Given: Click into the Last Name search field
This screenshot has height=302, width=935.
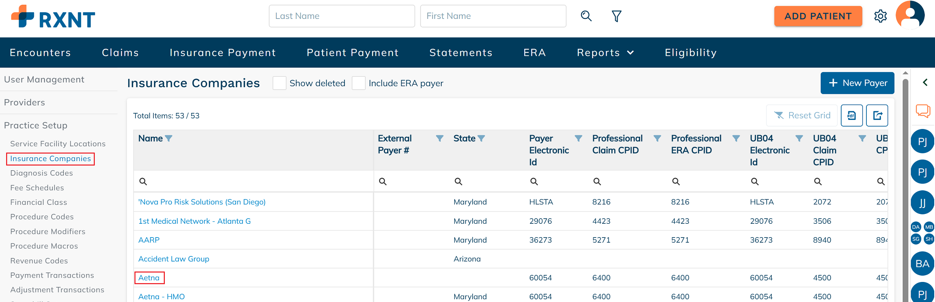Looking at the screenshot, I should pos(341,16).
